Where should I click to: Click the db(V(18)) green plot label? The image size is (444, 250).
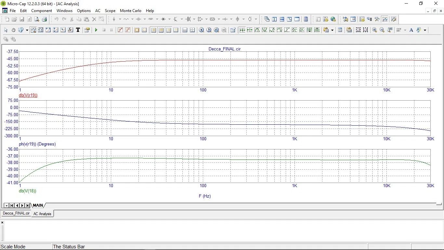click(27, 191)
